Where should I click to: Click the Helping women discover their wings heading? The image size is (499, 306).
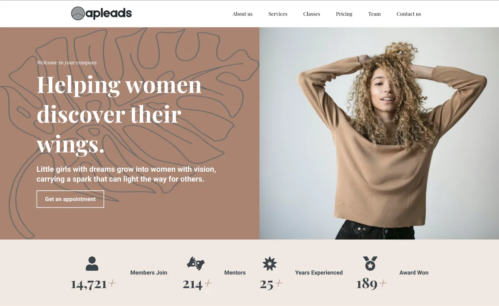119,114
